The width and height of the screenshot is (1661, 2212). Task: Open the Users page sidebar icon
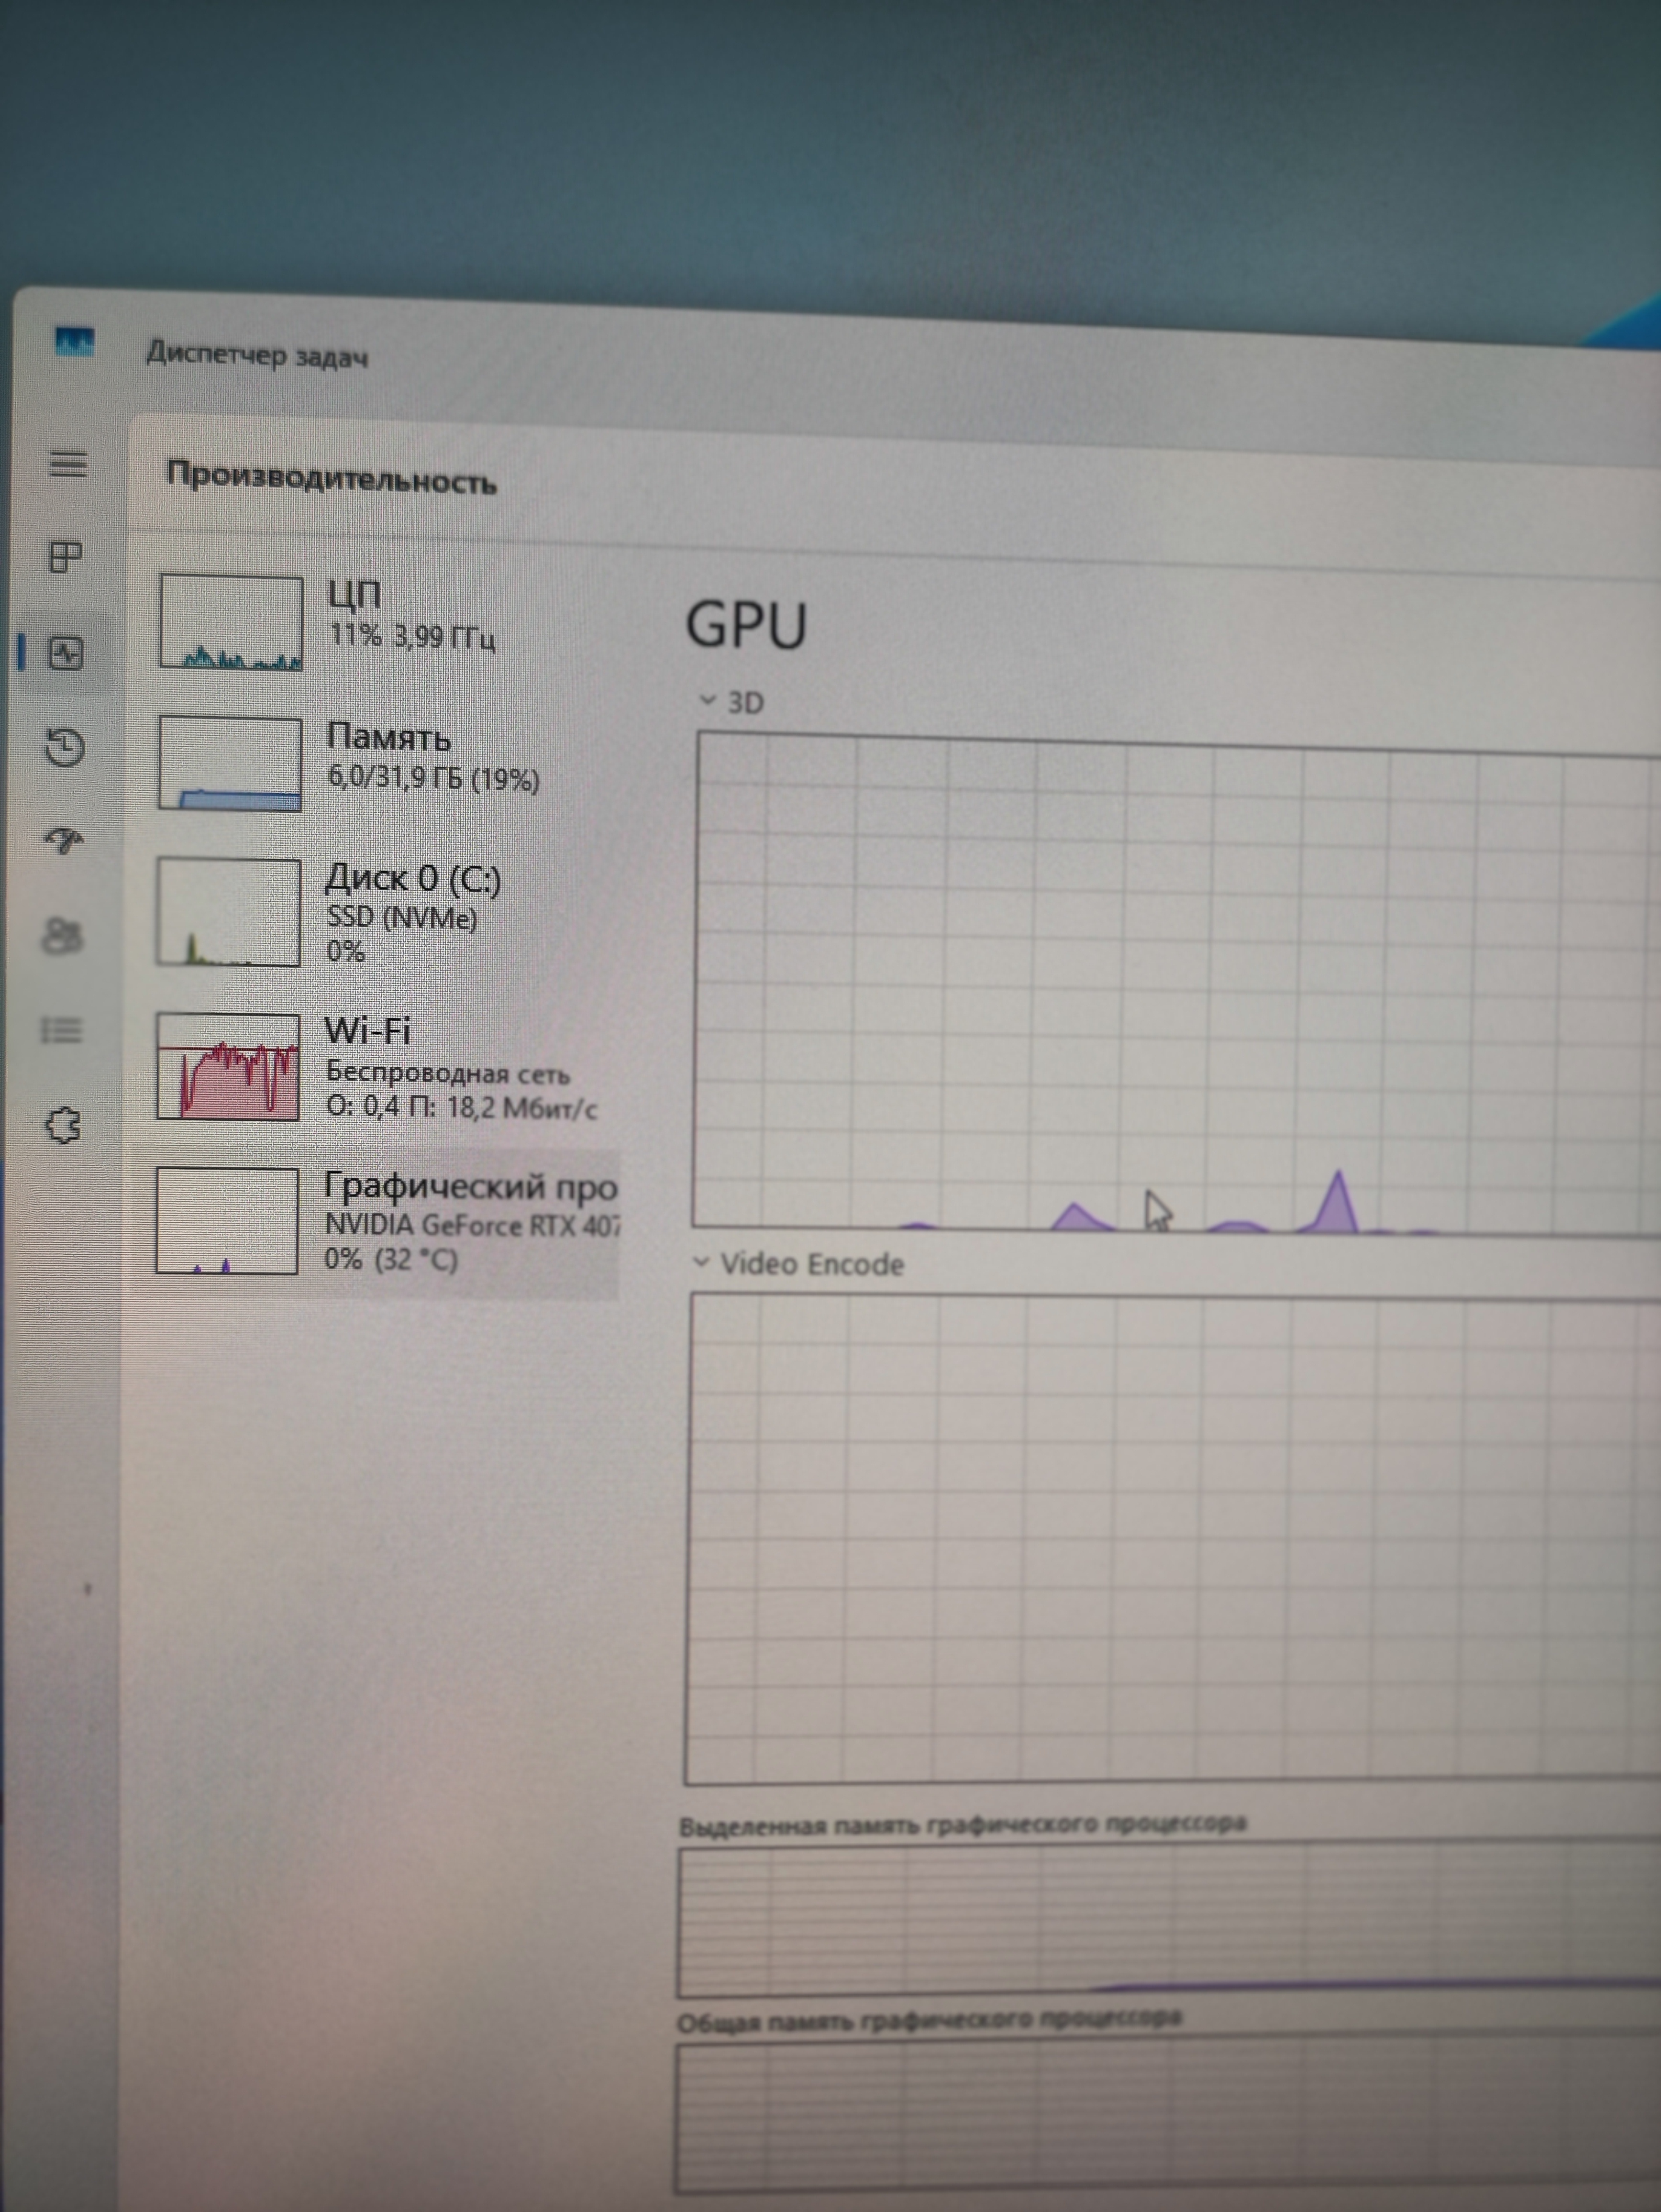[63, 936]
